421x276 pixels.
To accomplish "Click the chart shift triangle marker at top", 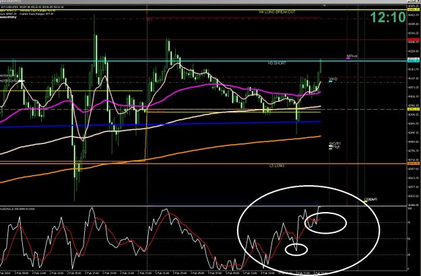I will [x=324, y=5].
